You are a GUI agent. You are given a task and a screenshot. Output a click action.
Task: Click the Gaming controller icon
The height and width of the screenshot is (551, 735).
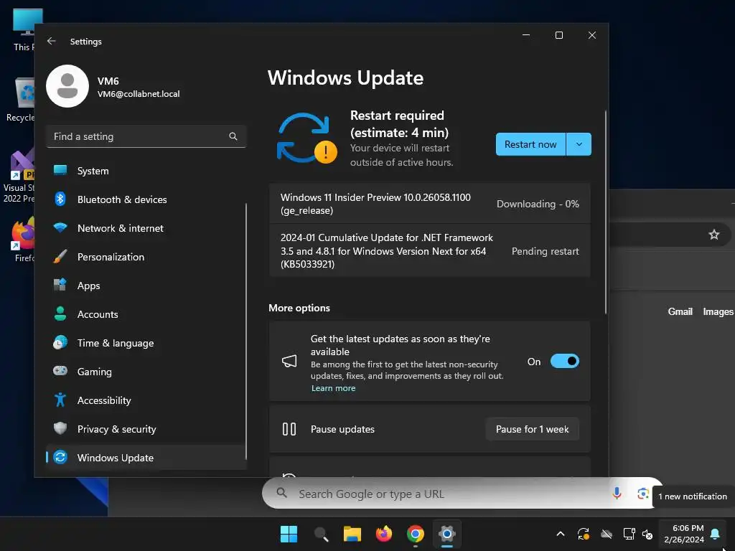point(60,371)
